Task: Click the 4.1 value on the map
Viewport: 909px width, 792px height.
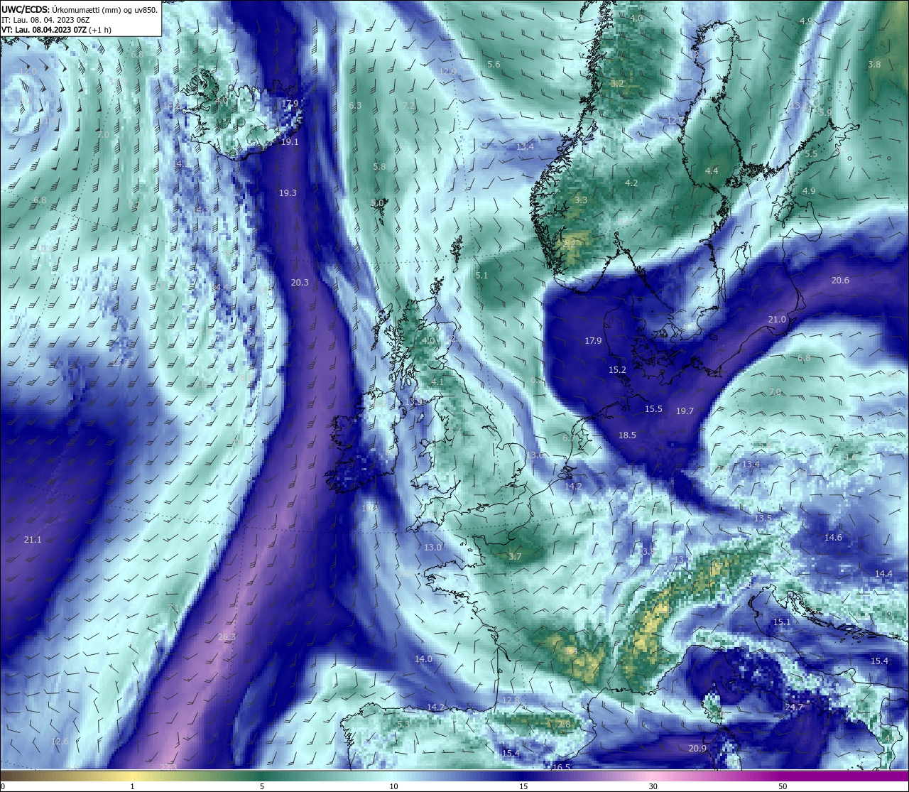Action: pyautogui.click(x=437, y=382)
